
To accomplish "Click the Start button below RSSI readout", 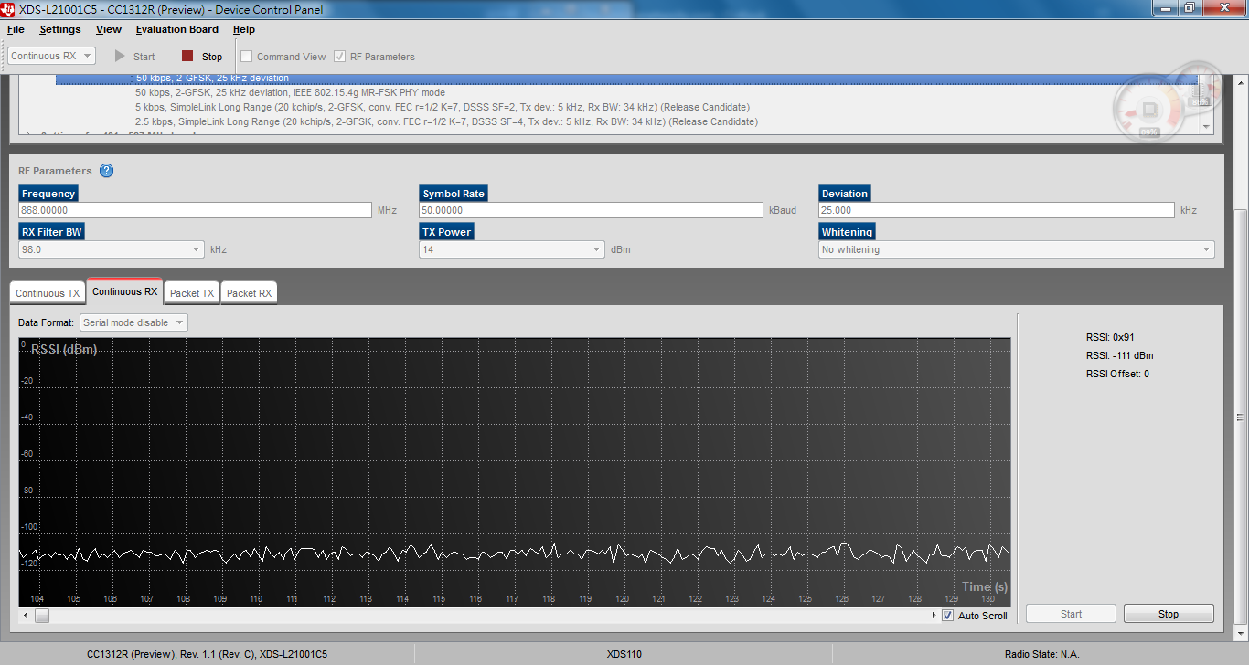I will pyautogui.click(x=1071, y=614).
